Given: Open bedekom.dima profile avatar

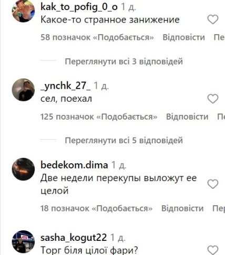Looking at the screenshot, I should [23, 169].
